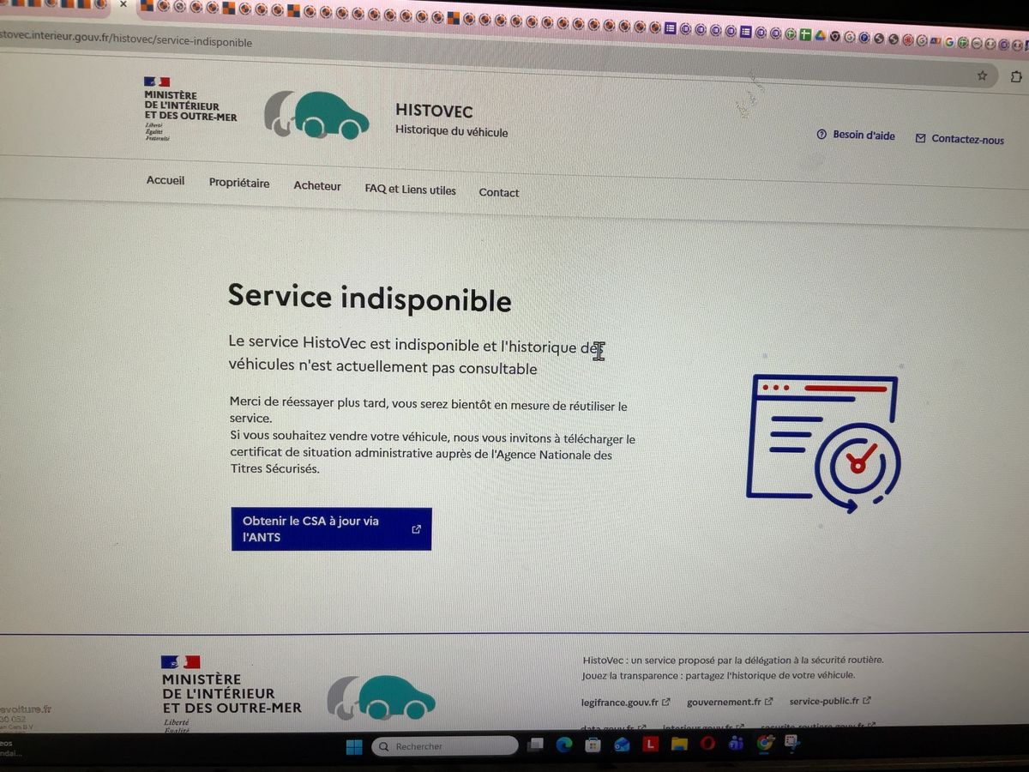Open Microsoft Store from the taskbar

point(593,745)
